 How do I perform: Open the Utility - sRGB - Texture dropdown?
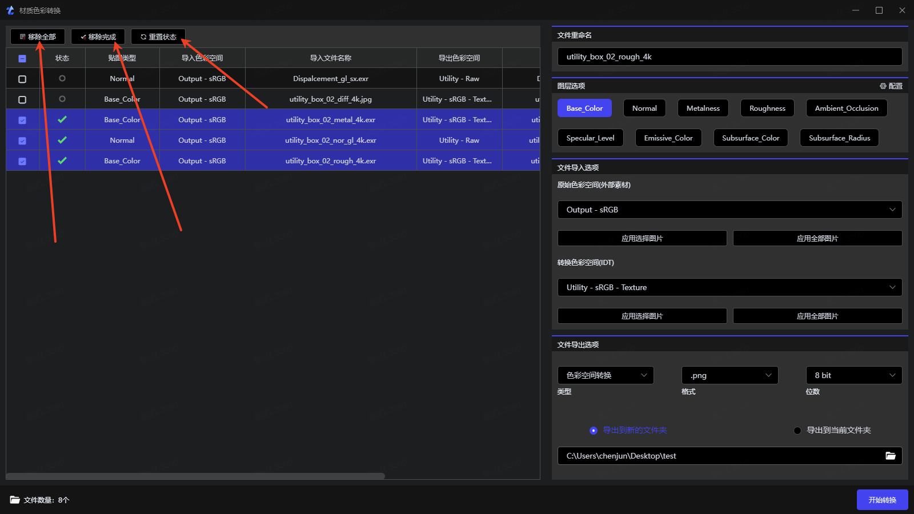coord(729,287)
